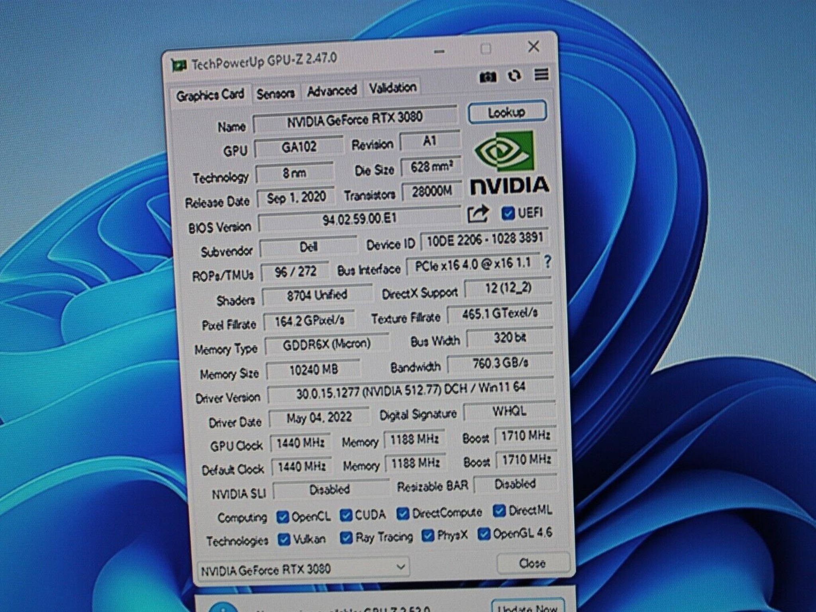Viewport: 816px width, 612px height.
Task: Toggle the CUDA checkbox
Action: 345,515
